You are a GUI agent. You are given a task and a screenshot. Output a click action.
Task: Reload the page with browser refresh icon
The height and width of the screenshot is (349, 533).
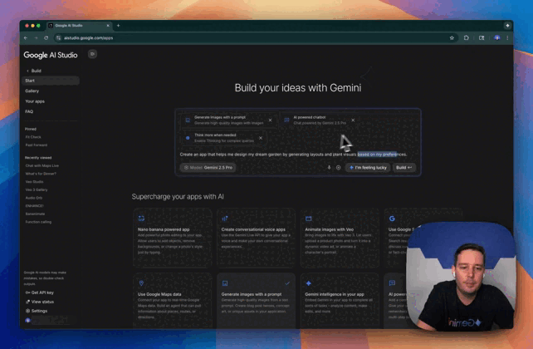pos(46,37)
